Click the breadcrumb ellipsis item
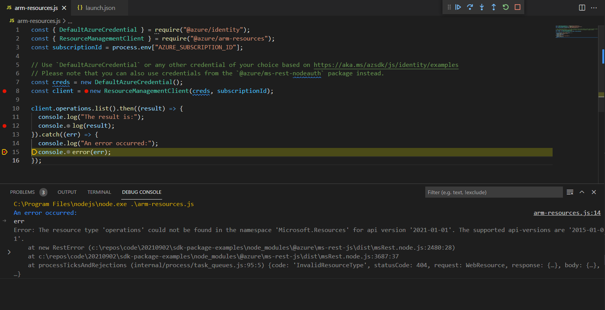 pos(70,21)
